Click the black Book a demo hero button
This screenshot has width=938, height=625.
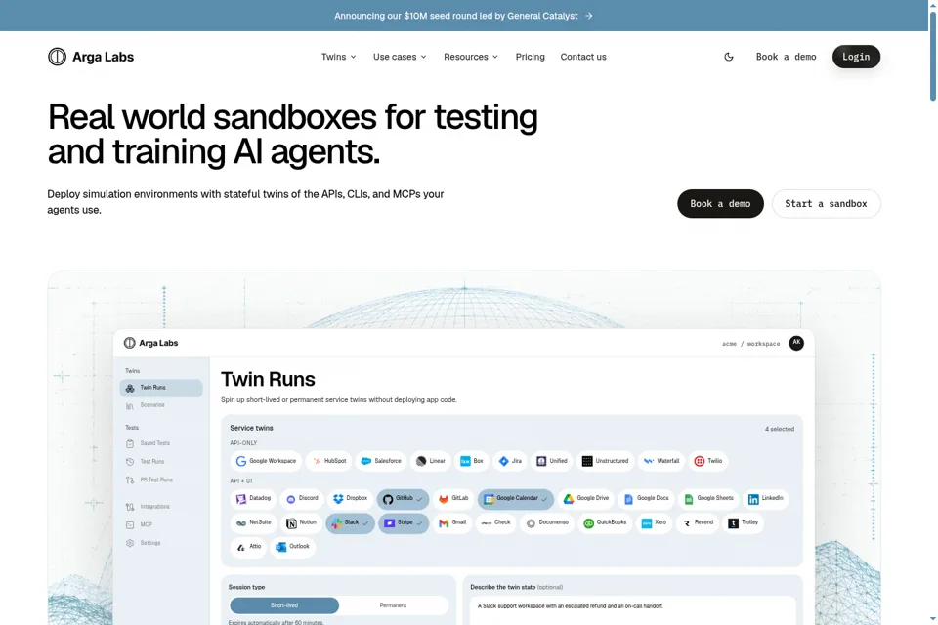(x=720, y=204)
